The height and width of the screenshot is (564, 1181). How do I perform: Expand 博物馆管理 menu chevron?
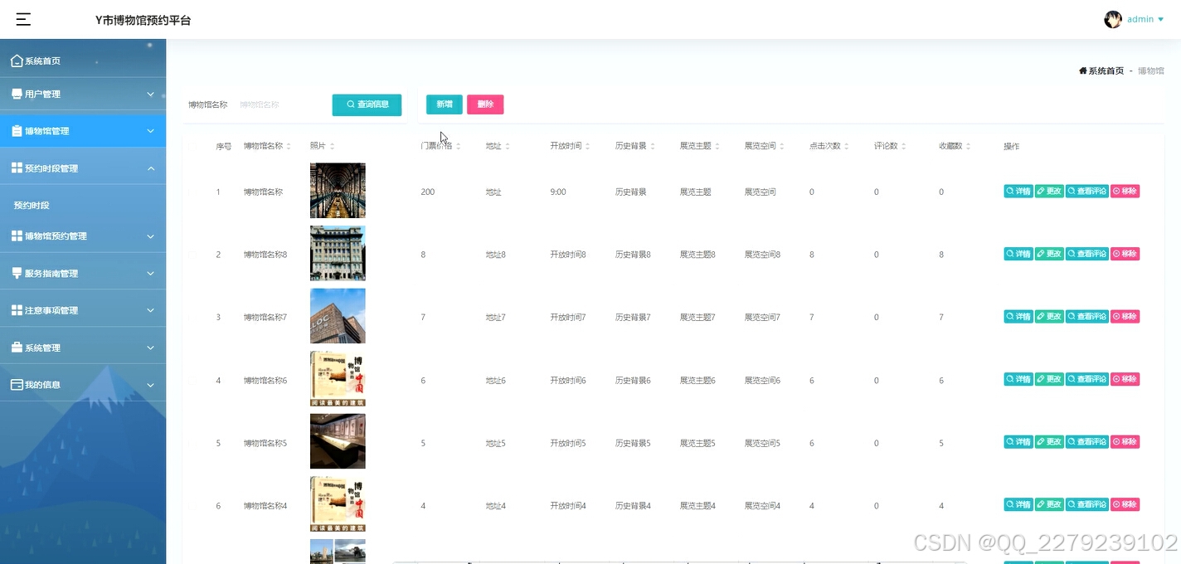tap(151, 131)
